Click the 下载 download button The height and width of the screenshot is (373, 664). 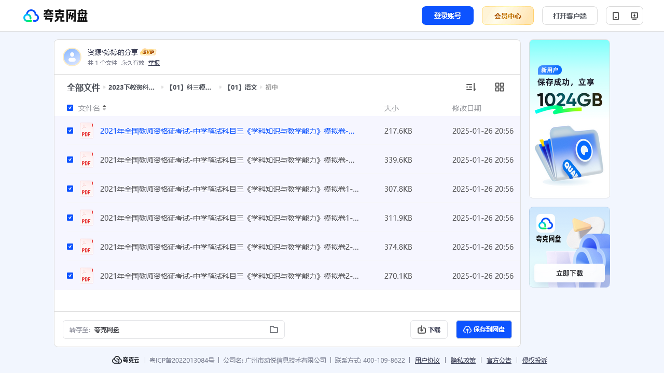coord(429,329)
